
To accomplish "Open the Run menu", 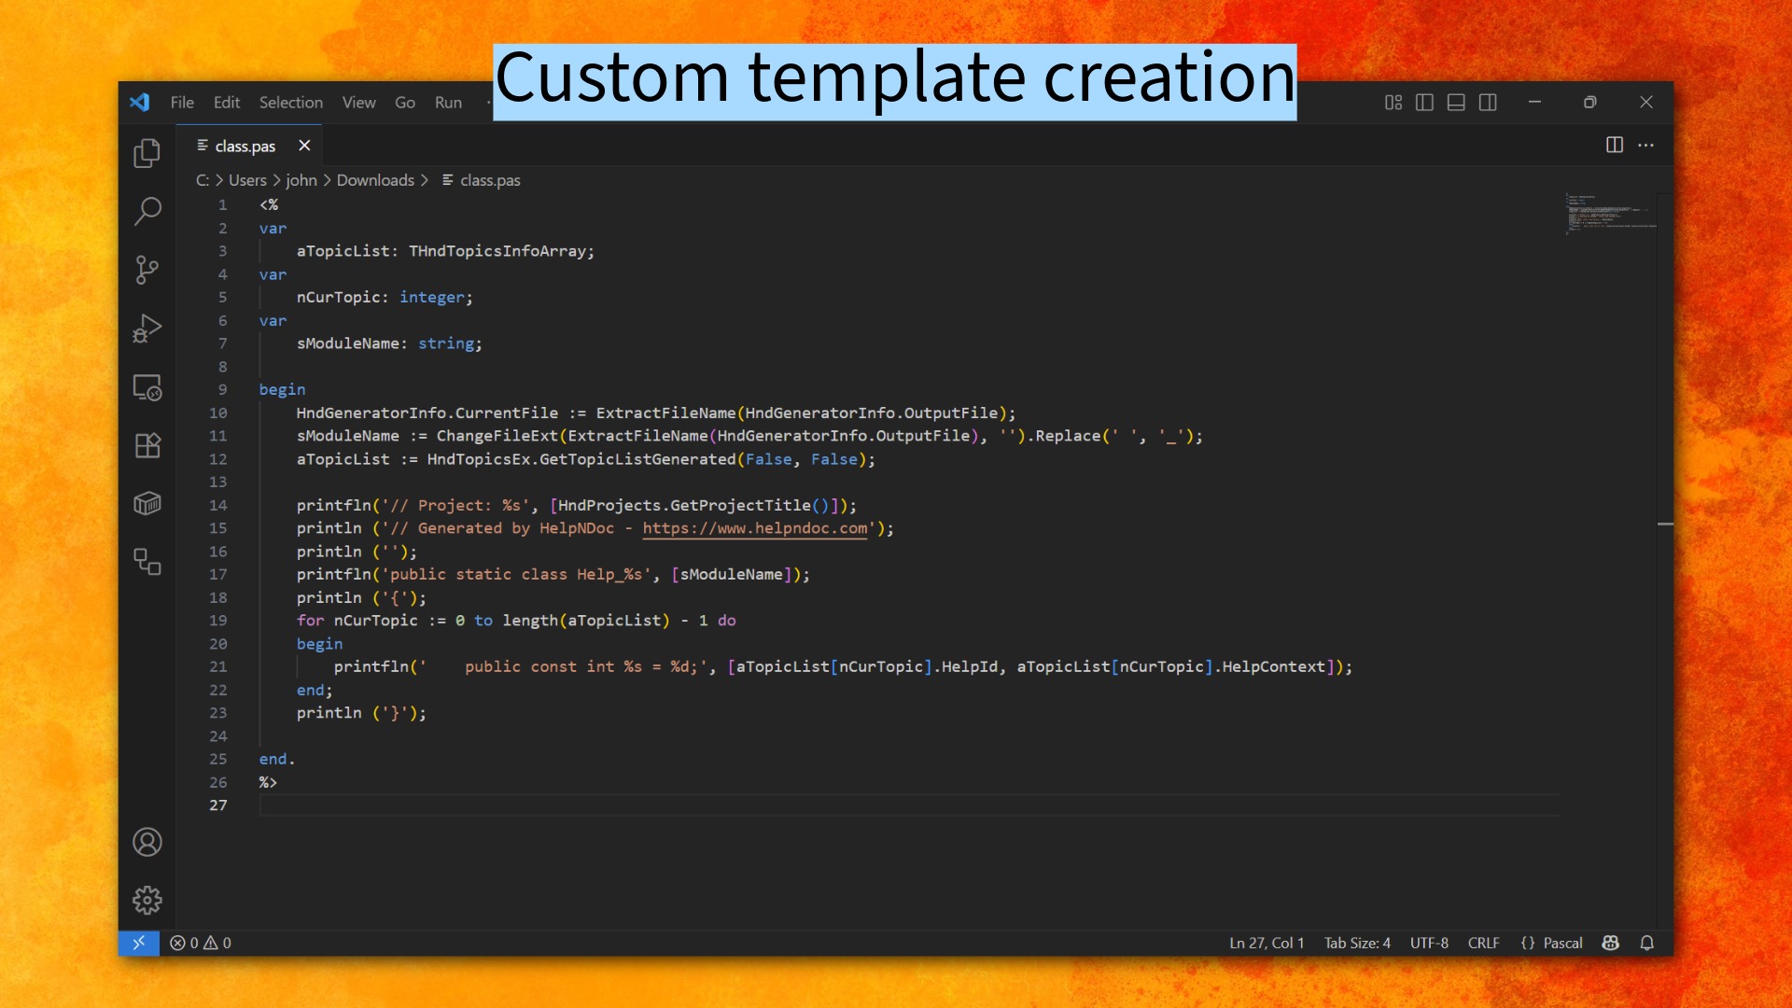I will 448,103.
